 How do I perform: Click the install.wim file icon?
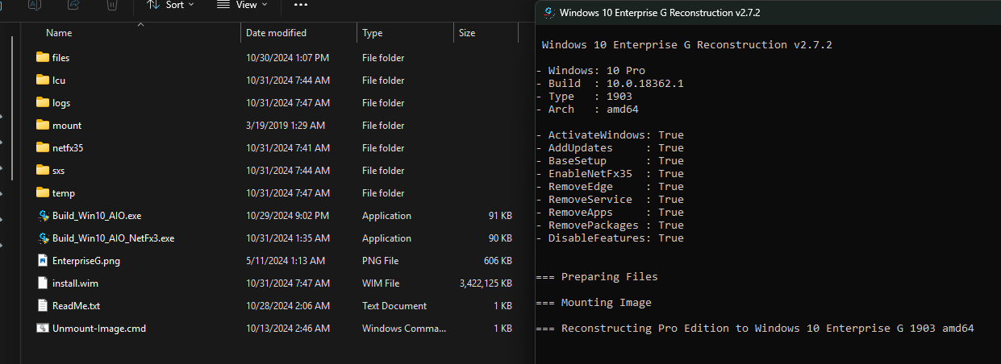coord(43,283)
